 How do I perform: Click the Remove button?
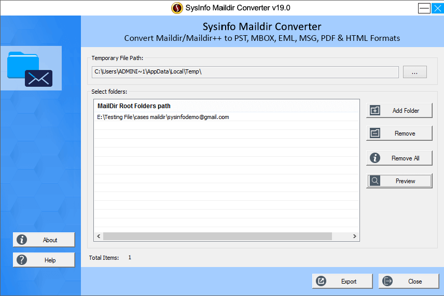(x=399, y=134)
